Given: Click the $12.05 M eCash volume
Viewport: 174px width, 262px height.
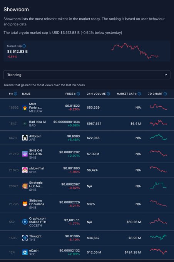Looking at the screenshot, I should pos(94,252).
